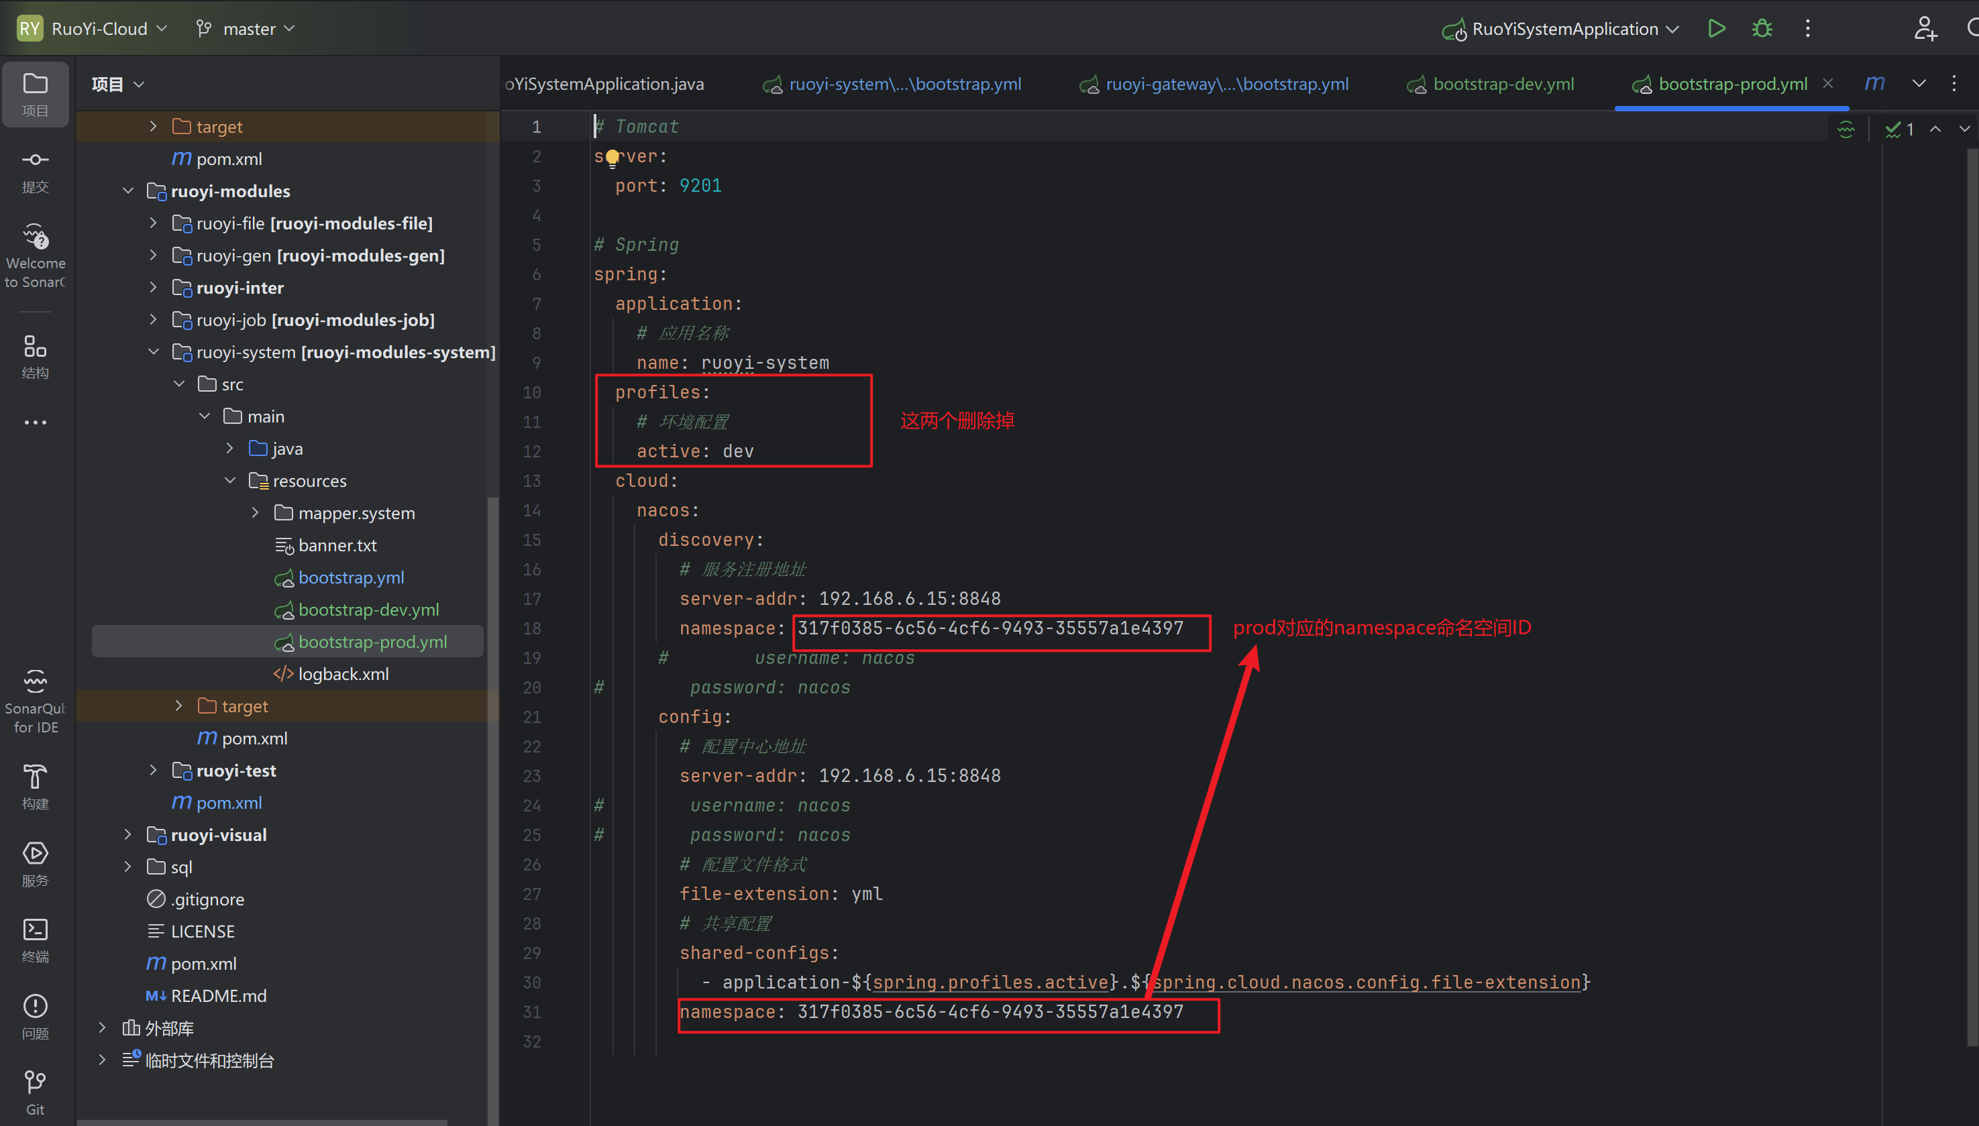Open RuoYiSystemApplication run configuration dropdown
Image resolution: width=1979 pixels, height=1126 pixels.
(1564, 29)
